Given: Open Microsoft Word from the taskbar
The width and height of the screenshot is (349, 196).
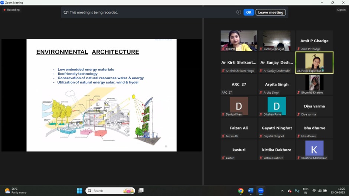Looking at the screenshot, I should [x=251, y=191].
